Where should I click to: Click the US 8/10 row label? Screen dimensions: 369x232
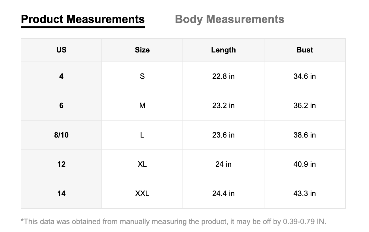pos(61,135)
